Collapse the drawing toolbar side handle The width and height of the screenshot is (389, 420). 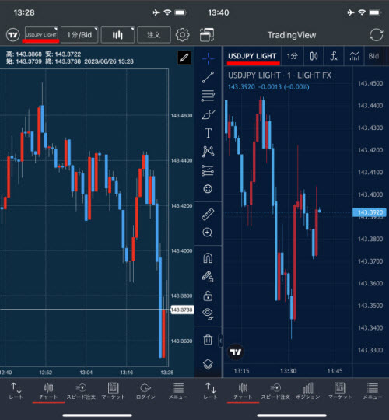[221, 341]
